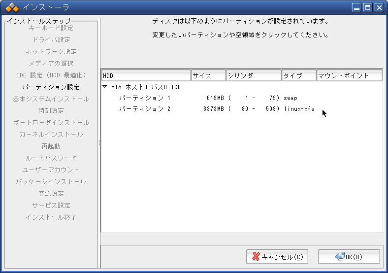Select 基本システムインストール step in sidebar
Viewport: 388px width, 273px height.
51,99
